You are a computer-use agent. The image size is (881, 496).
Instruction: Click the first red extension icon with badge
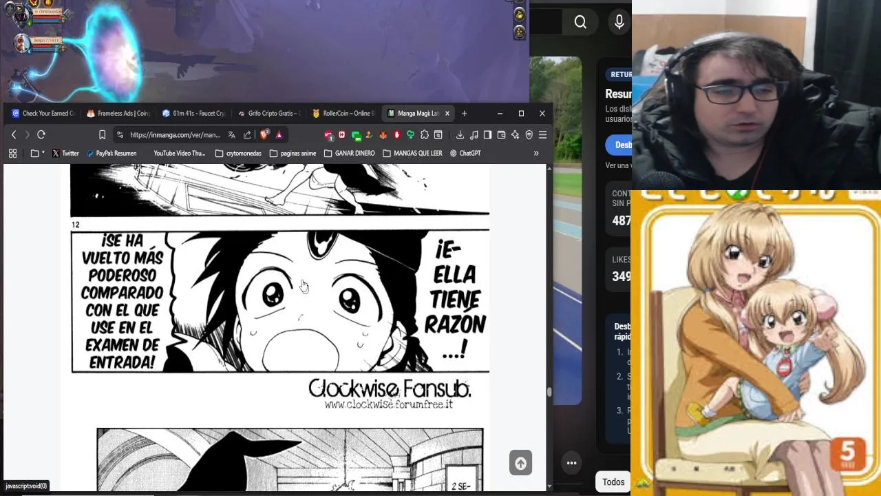[328, 135]
